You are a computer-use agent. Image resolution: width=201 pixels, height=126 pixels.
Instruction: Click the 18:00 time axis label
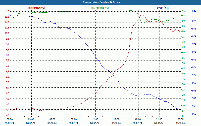click(138, 119)
